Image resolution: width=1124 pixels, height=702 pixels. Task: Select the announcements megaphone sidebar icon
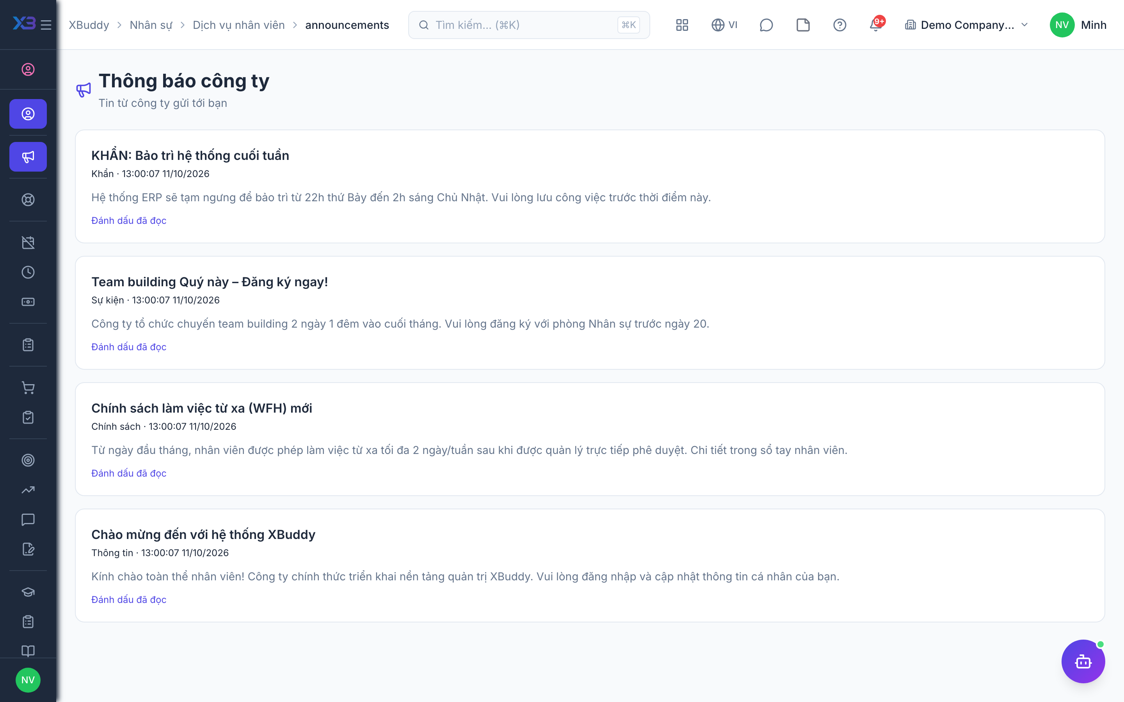click(x=28, y=156)
